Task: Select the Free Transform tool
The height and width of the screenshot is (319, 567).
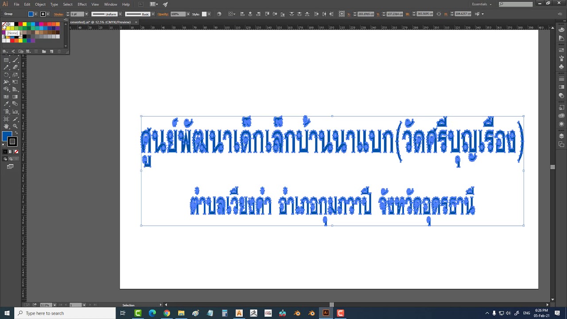Action: (x=15, y=82)
